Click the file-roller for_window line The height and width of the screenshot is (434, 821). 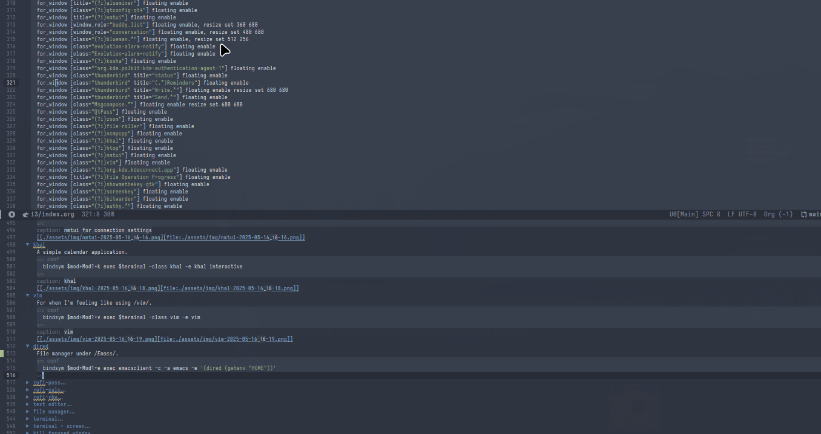tap(115, 126)
